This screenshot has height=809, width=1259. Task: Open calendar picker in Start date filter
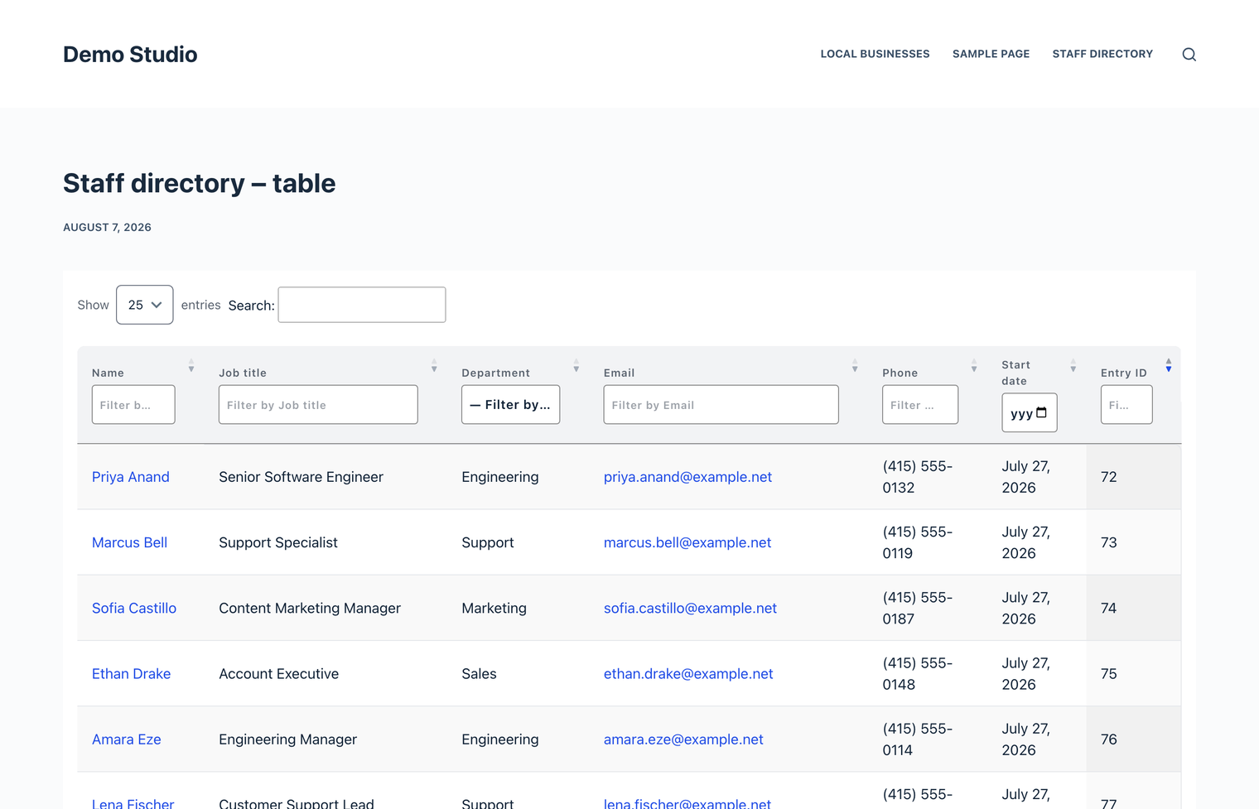pyautogui.click(x=1041, y=412)
